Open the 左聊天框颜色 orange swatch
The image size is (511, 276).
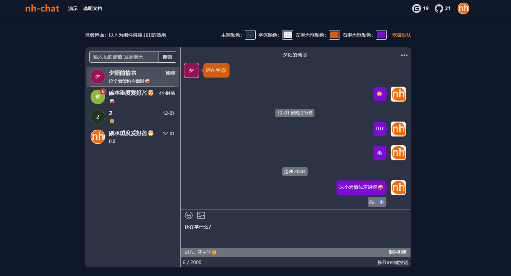[x=334, y=35]
